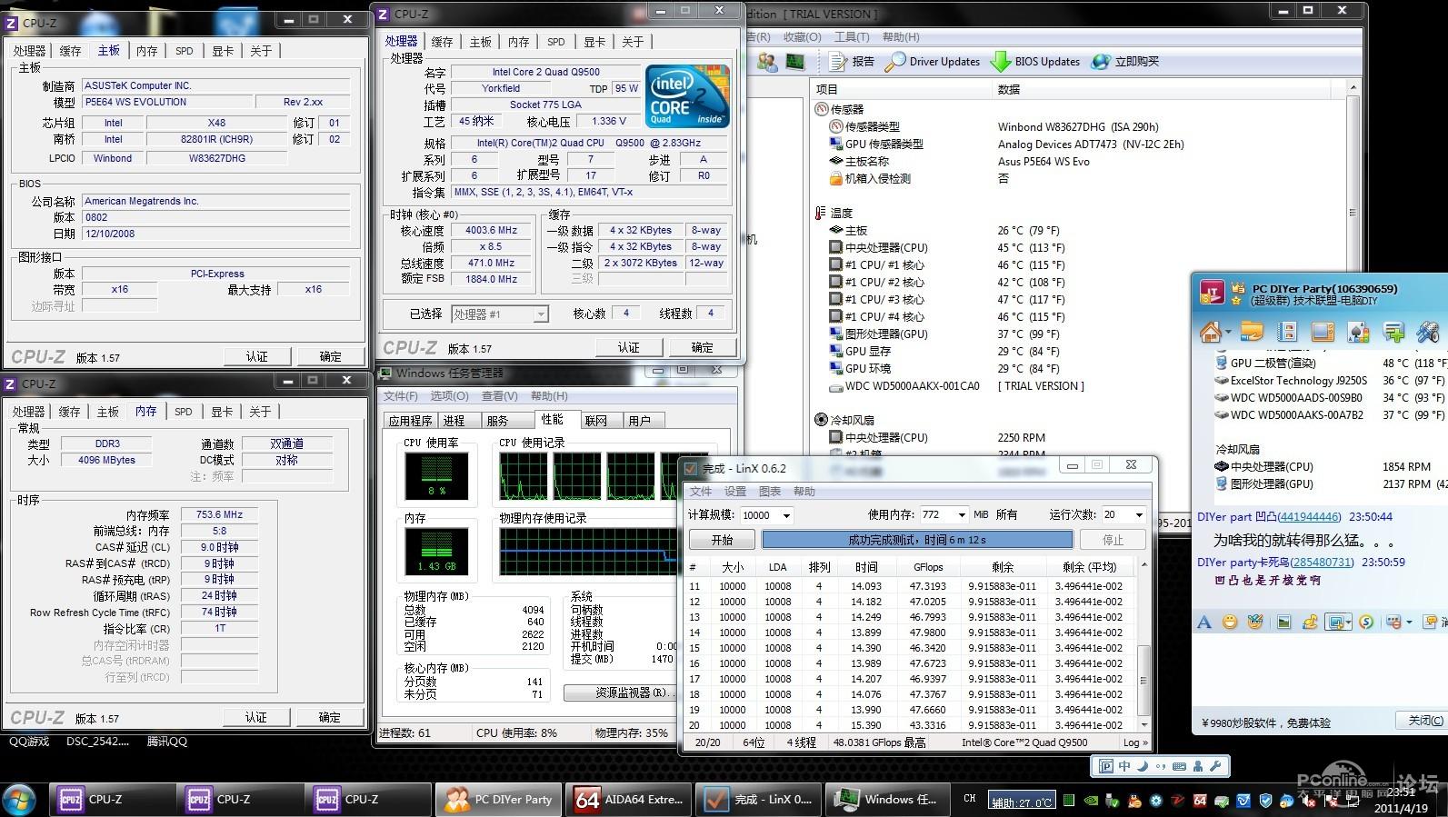Open AIDA64 Extreme taskbar button
Screen dimensions: 1448x817
tap(628, 800)
